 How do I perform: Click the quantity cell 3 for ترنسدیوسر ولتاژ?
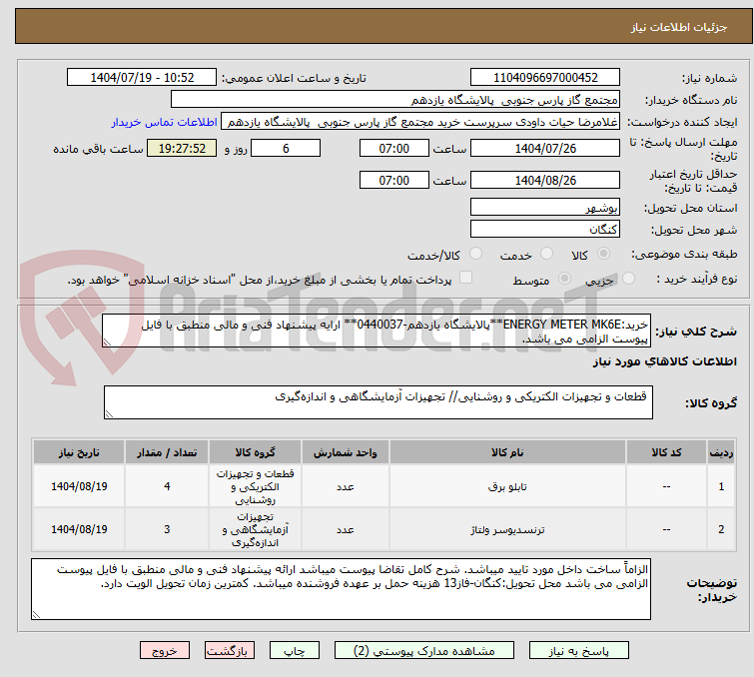coord(167,529)
